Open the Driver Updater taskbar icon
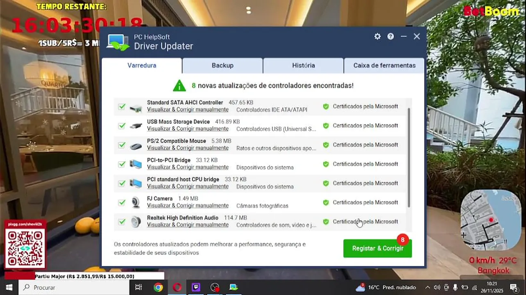 (234, 288)
